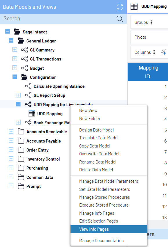Expand the GL Summary node
Image resolution: width=168 pixels, height=247 pixels.
[15, 49]
